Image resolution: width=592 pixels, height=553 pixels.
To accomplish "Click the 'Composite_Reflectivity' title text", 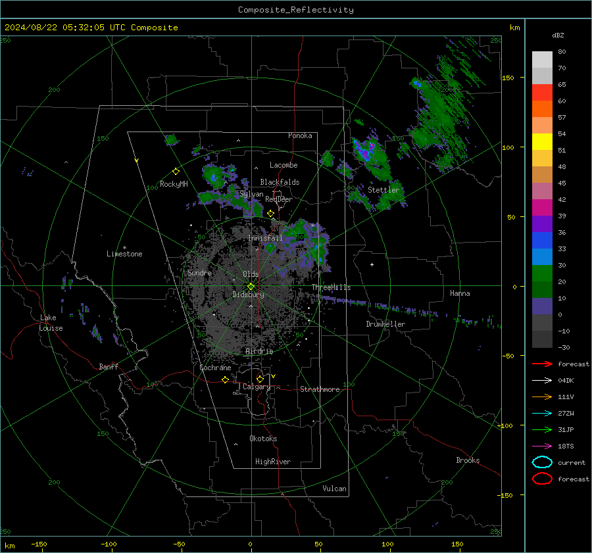I will (296, 10).
